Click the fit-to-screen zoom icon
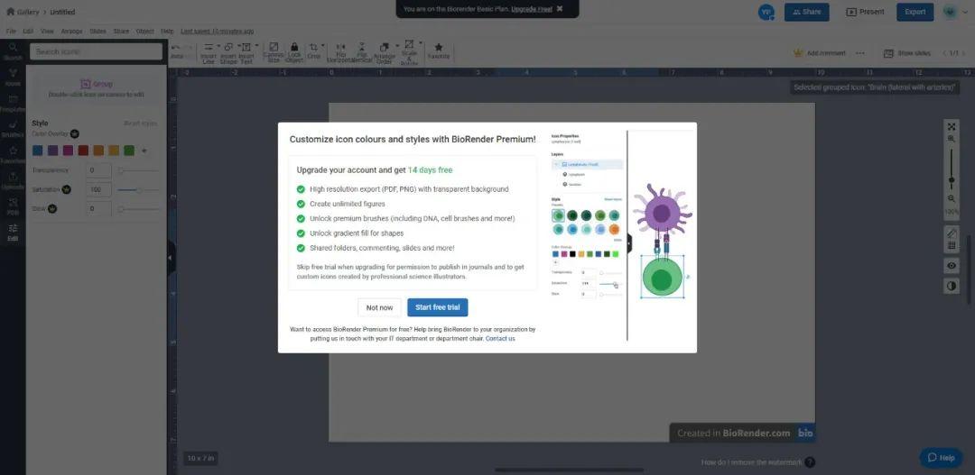This screenshot has height=475, width=975. click(x=952, y=127)
